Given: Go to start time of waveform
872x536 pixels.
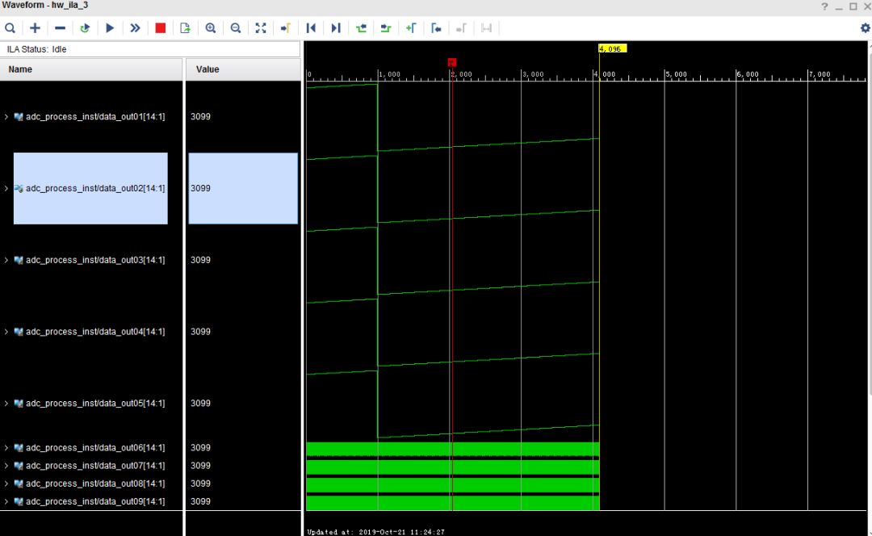Looking at the screenshot, I should pyautogui.click(x=311, y=27).
